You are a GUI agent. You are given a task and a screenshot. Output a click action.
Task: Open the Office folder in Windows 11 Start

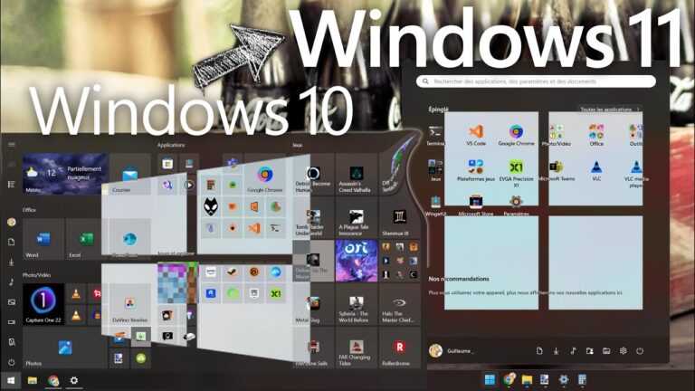coord(596,135)
